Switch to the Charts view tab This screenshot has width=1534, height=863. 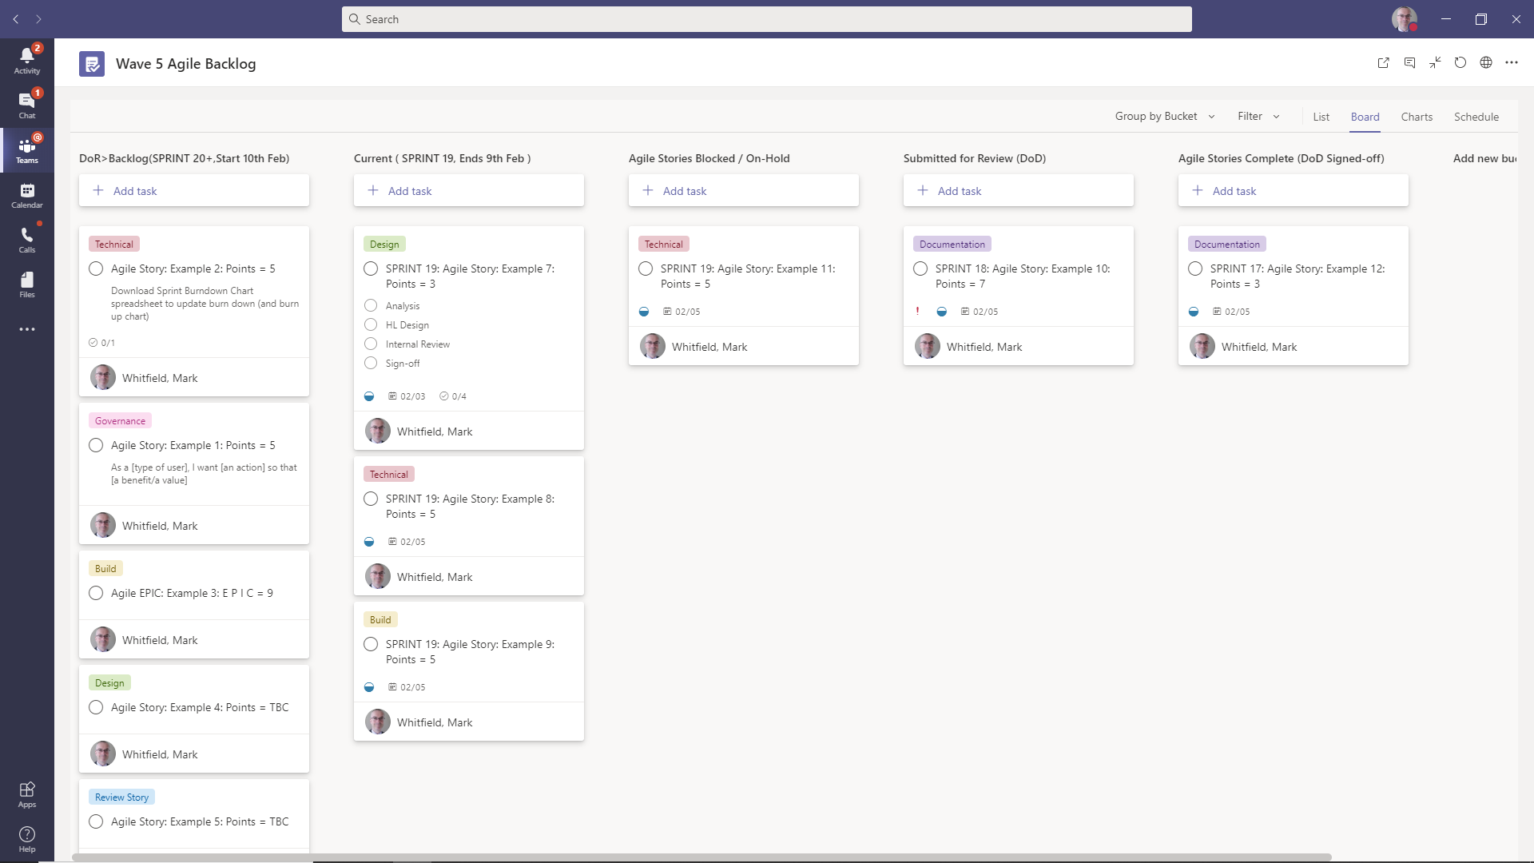coord(1417,117)
